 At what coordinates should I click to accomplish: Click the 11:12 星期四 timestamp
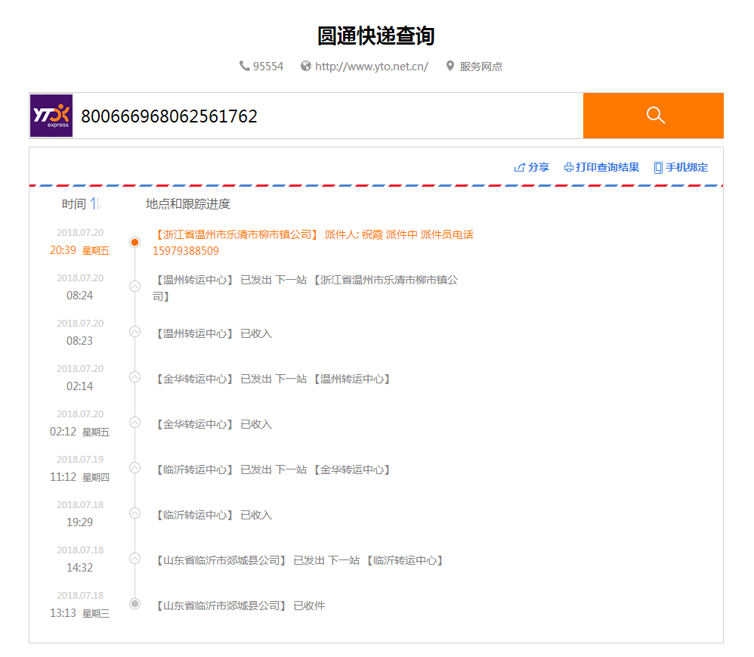(x=80, y=477)
